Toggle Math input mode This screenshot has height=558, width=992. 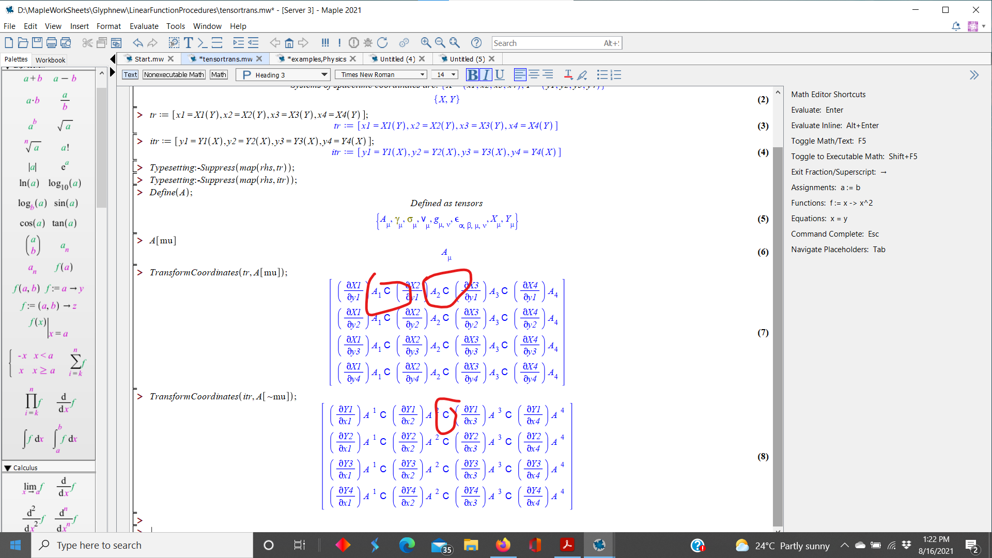pyautogui.click(x=219, y=75)
